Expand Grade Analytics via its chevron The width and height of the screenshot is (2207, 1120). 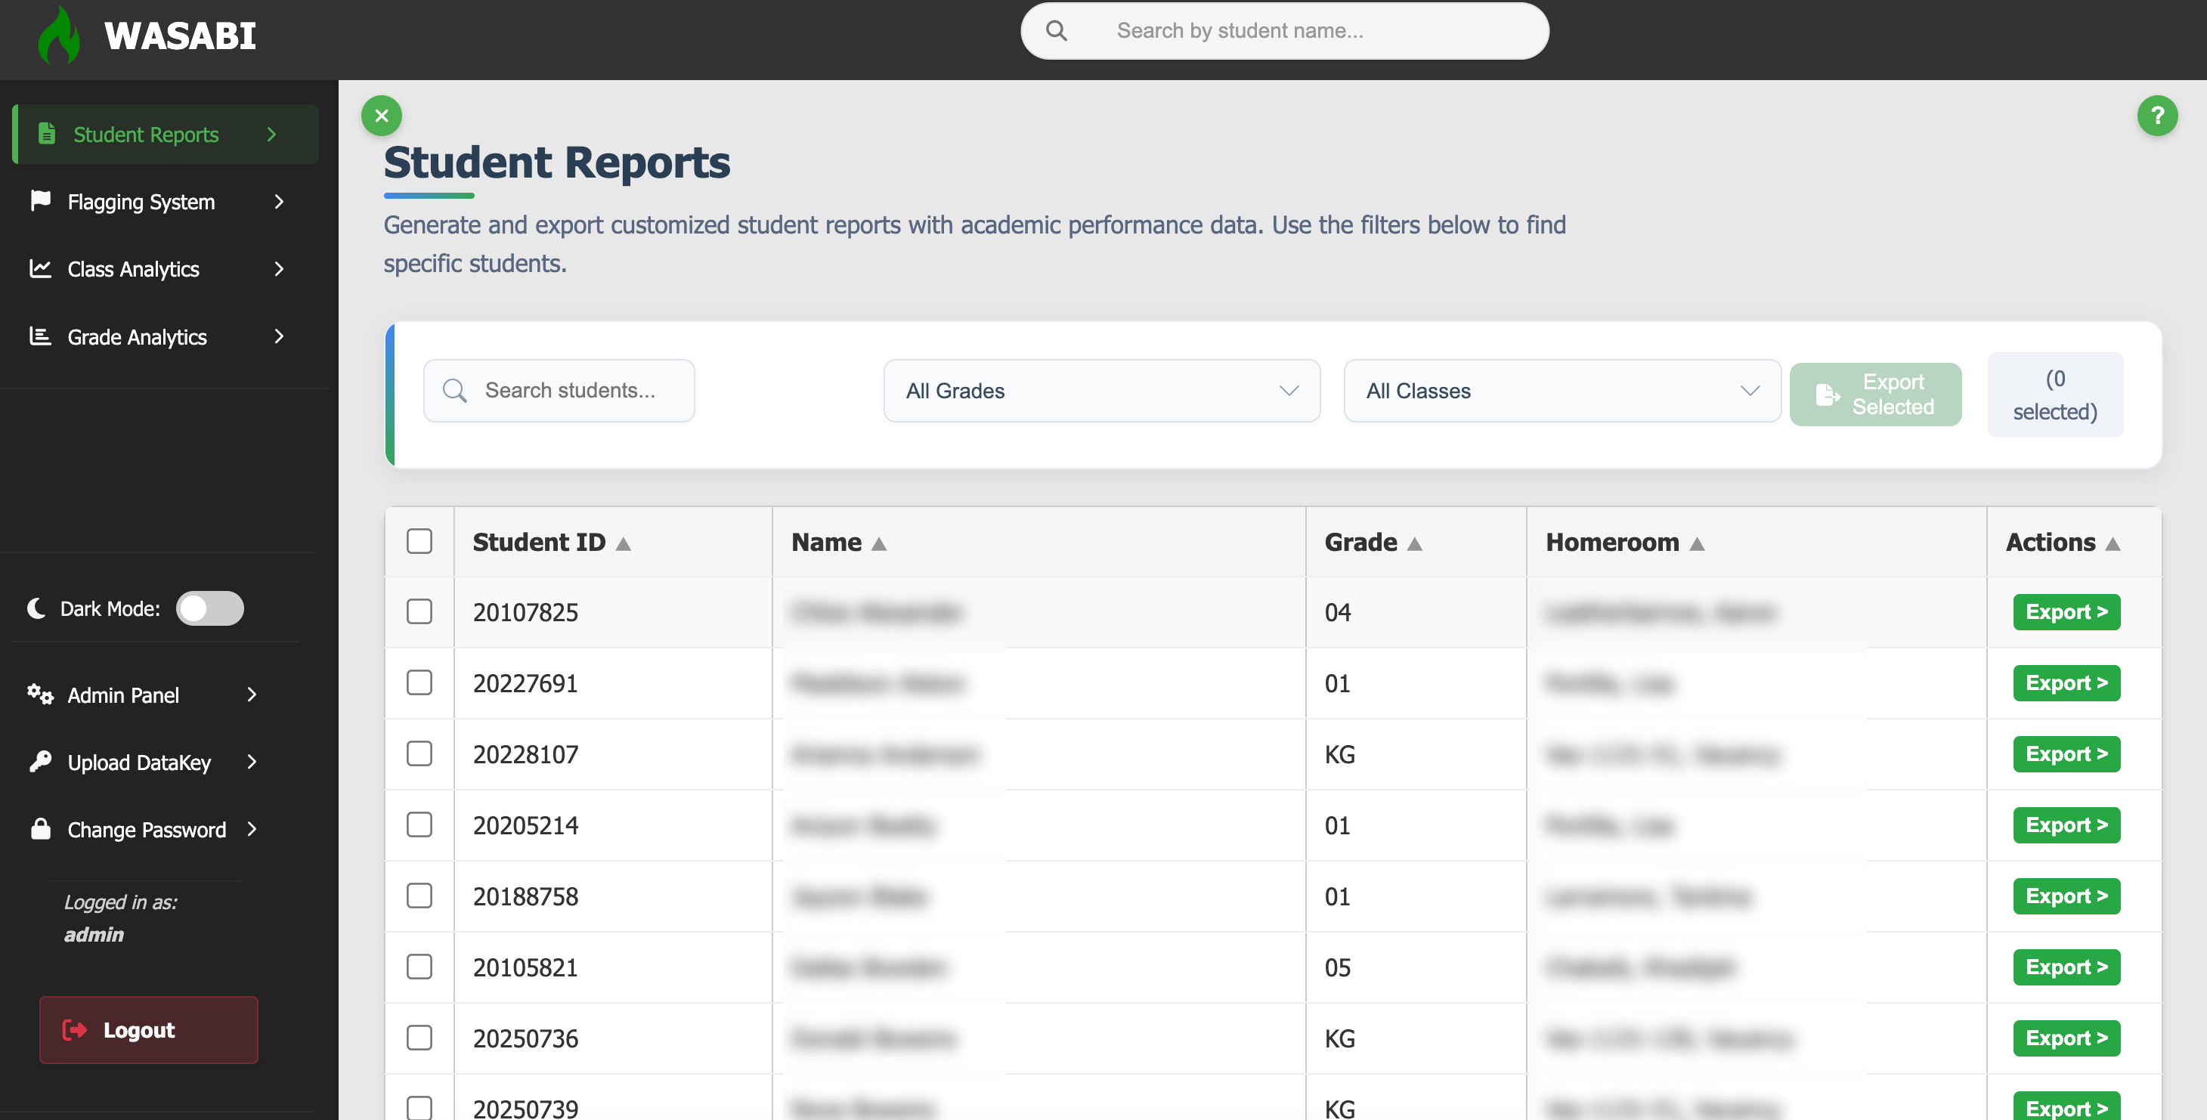coord(278,337)
